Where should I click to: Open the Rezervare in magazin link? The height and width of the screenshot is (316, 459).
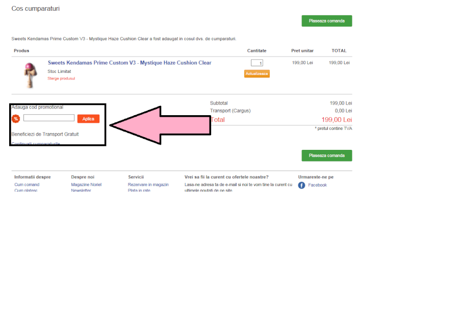tap(148, 185)
